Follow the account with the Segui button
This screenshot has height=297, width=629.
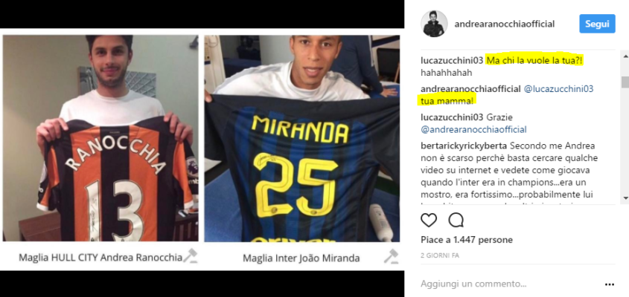(x=597, y=24)
